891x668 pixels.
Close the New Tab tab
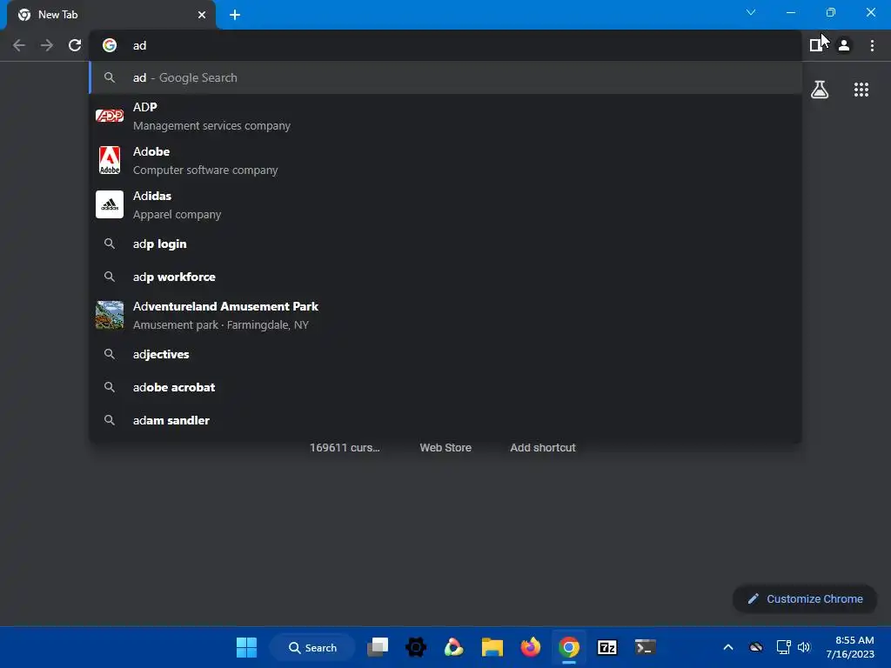[x=202, y=15]
